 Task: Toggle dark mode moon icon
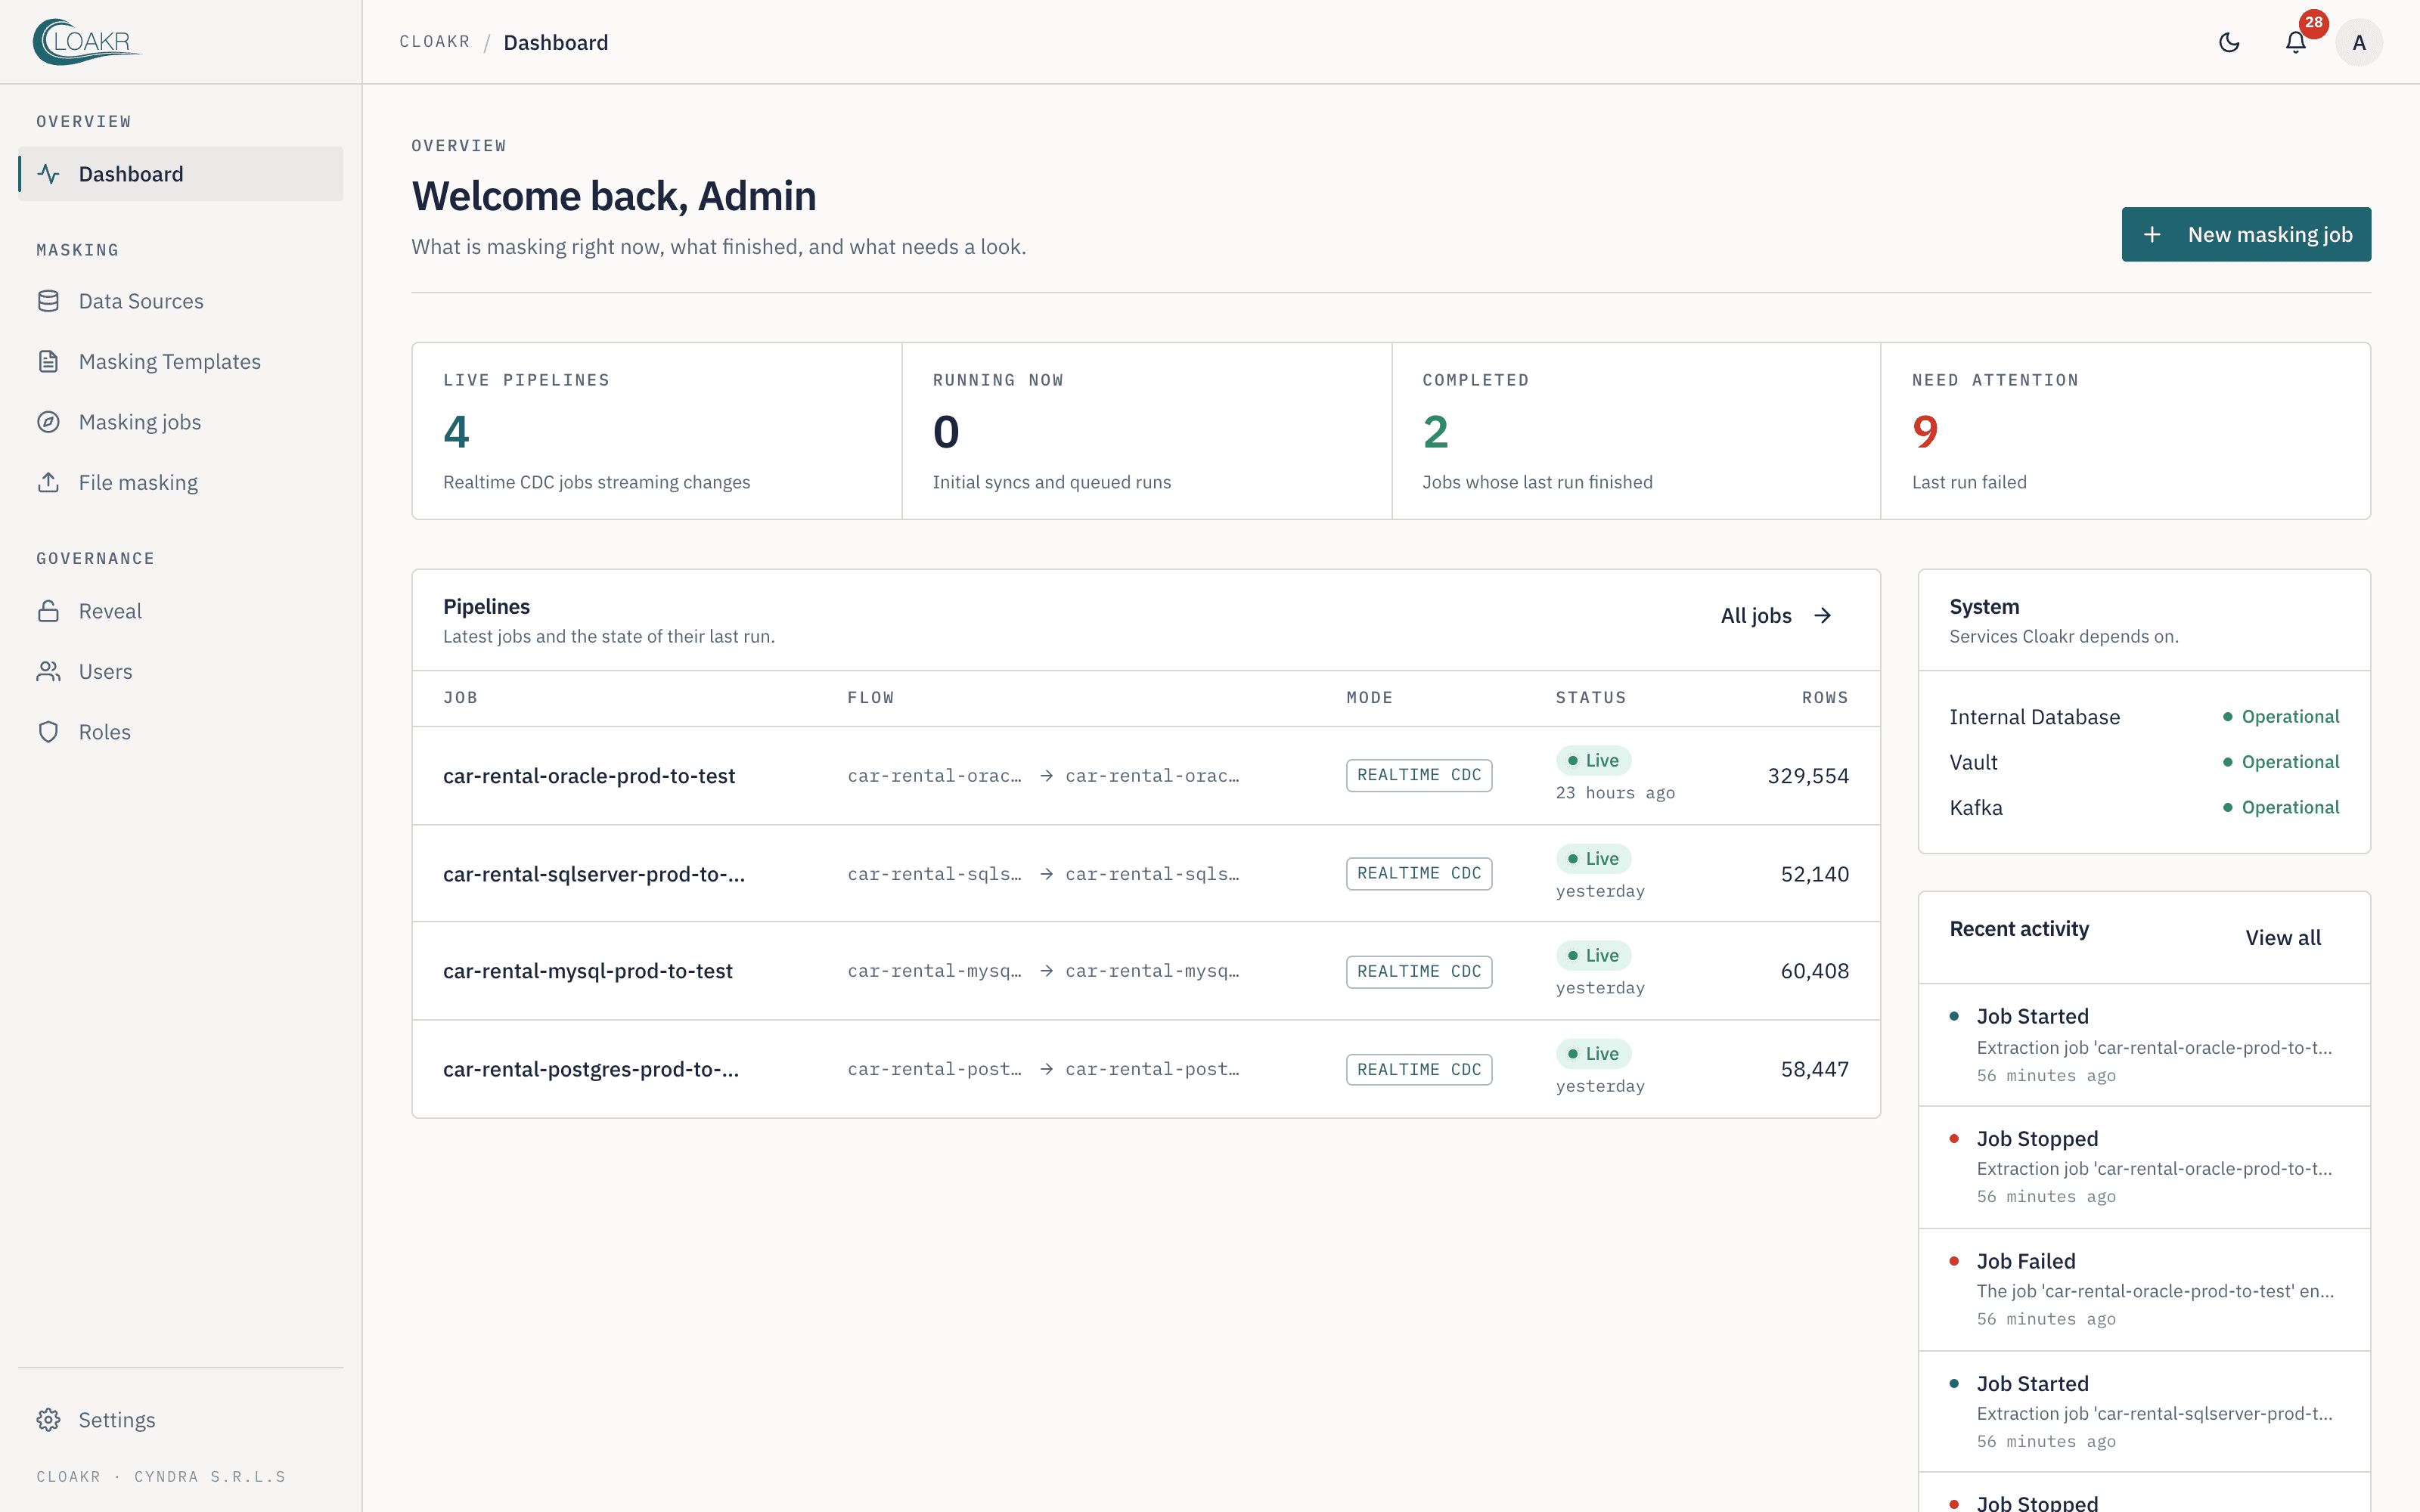click(x=2229, y=42)
